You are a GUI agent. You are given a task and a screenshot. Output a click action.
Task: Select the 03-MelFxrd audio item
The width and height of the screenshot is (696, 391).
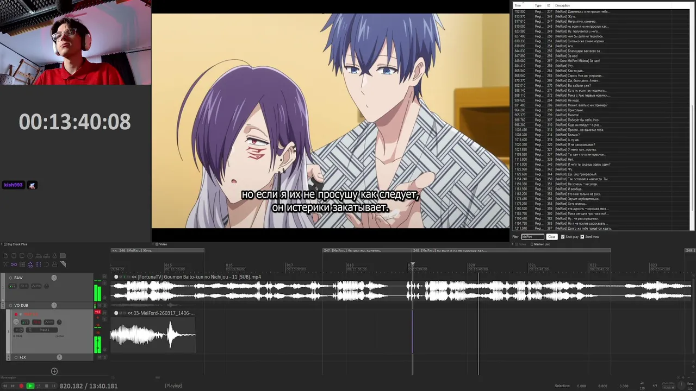(153, 331)
